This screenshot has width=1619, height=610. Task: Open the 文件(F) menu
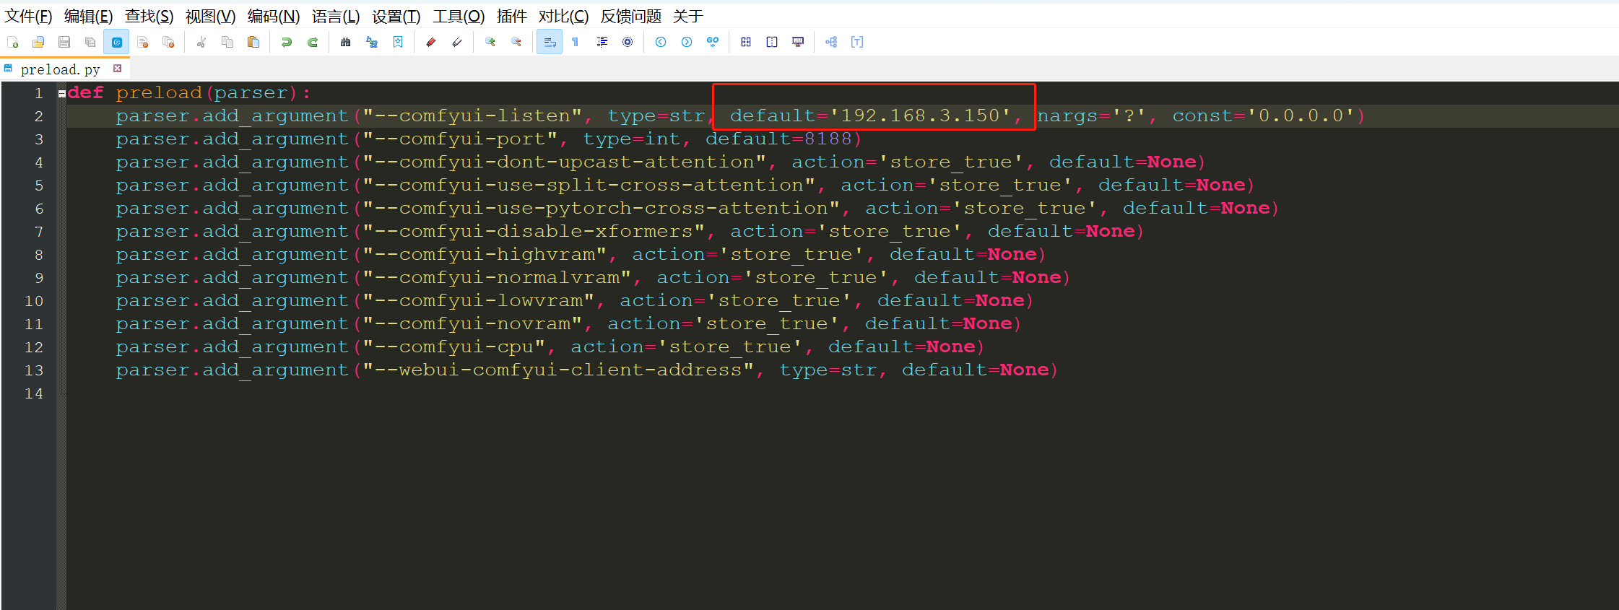[28, 16]
